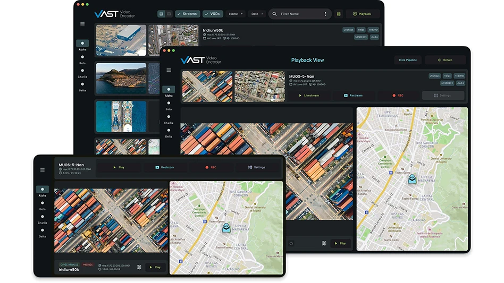Click the search magnifier icon
504x283 pixels.
click(x=274, y=14)
